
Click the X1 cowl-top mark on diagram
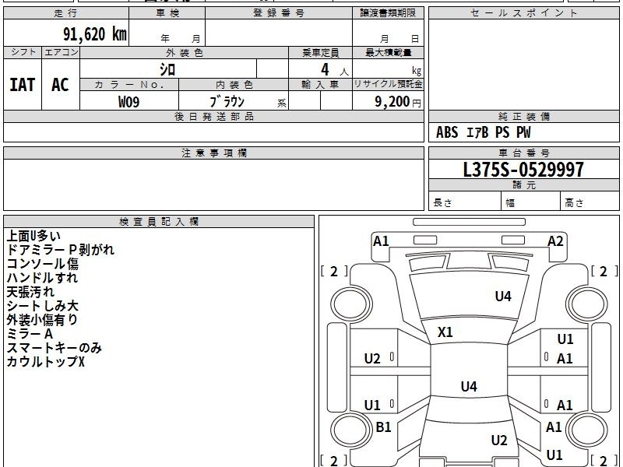coord(445,332)
